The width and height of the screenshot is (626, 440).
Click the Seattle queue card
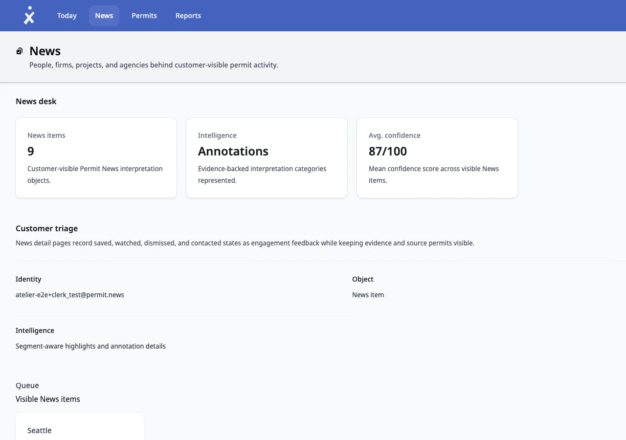(x=80, y=426)
